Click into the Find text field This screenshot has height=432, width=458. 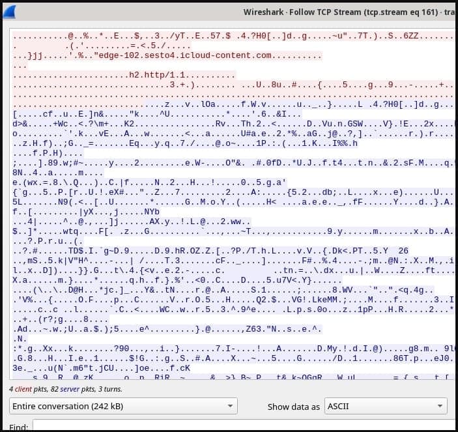point(241,426)
